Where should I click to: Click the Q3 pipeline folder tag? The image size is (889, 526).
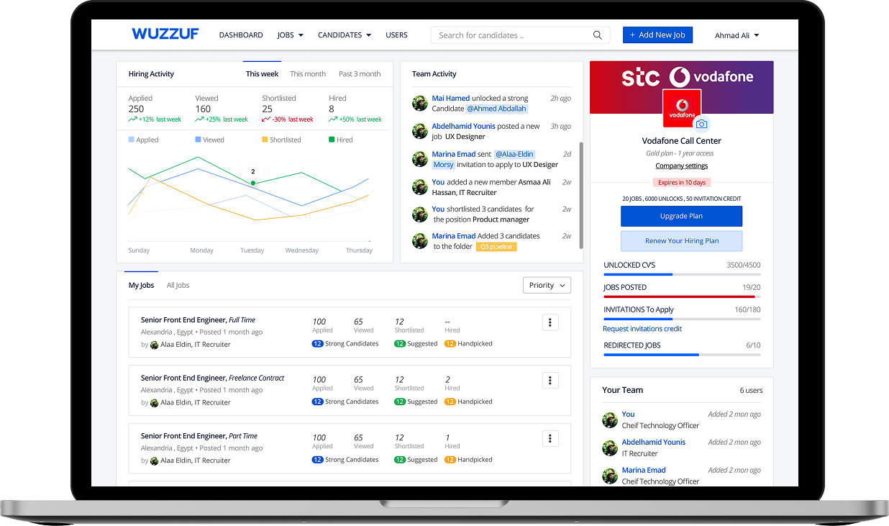[496, 247]
